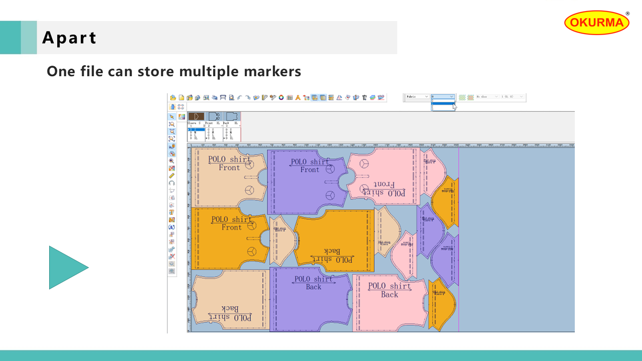Open the 'No show' dropdown
642x361 pixels.
coord(487,97)
